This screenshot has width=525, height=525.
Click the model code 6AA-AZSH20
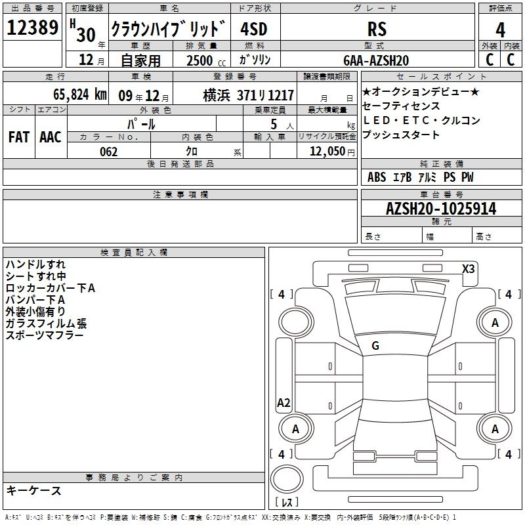coord(376,60)
